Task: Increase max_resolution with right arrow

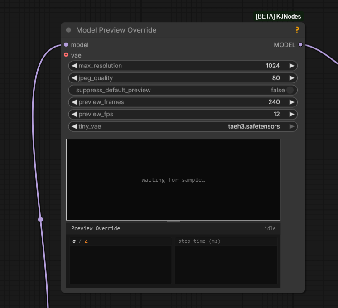Action: (292, 66)
